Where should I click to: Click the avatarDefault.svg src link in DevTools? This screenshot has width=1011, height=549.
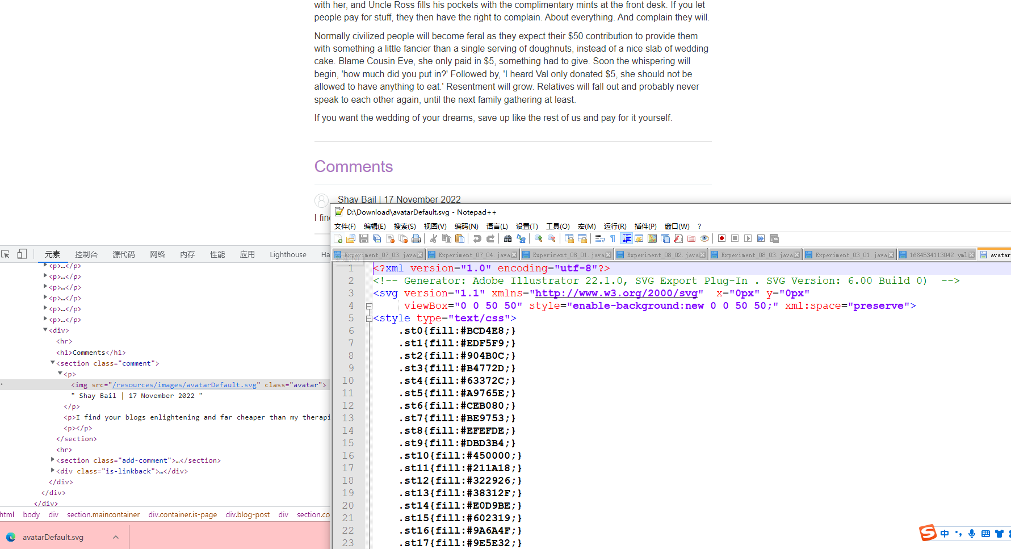(x=184, y=384)
